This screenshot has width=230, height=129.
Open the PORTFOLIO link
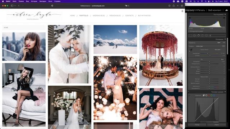84,15
